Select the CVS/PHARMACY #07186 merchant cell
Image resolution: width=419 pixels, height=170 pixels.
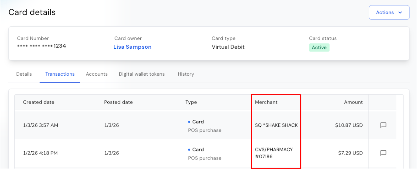(274, 153)
